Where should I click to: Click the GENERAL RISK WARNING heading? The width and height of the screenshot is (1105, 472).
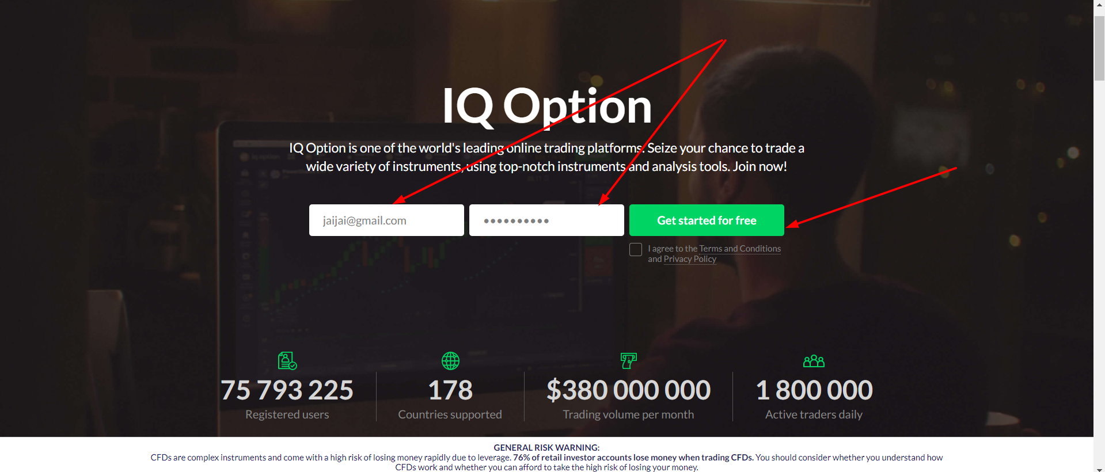[546, 447]
